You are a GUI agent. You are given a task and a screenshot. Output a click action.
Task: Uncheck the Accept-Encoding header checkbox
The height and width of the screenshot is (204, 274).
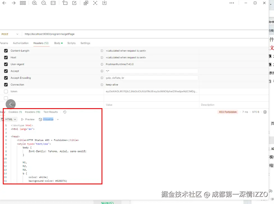click(x=6, y=78)
